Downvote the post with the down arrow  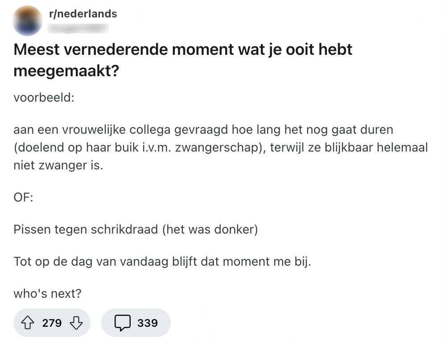pos(76,323)
